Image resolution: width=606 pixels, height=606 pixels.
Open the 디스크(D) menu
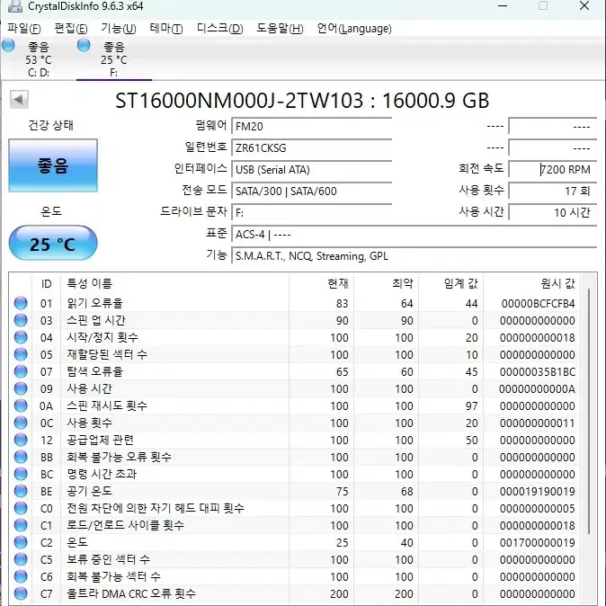coord(219,28)
